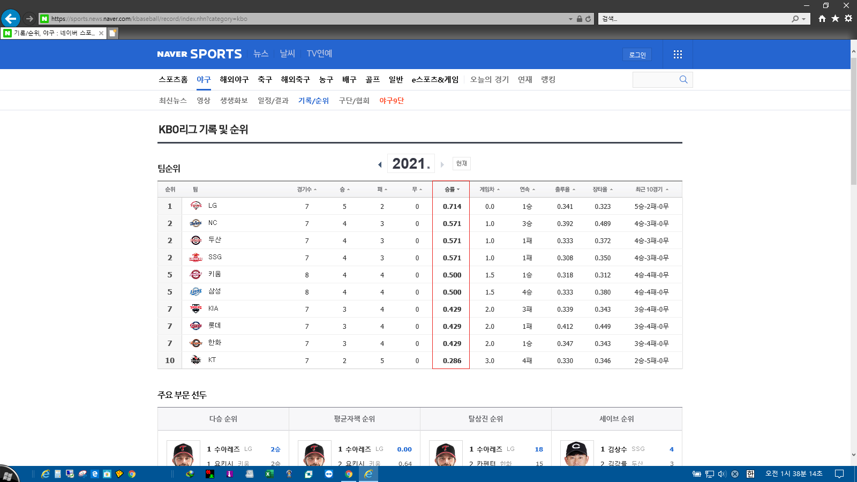Sort table by 장타율 column header
Viewport: 857px width, 482px height.
coord(603,190)
